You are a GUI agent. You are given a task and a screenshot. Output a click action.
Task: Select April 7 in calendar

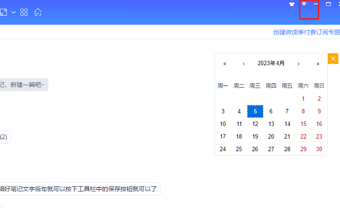pos(287,111)
